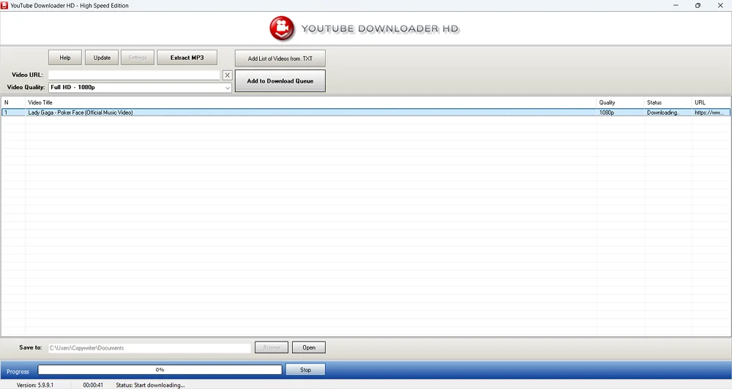
Task: Click the disabled Browse button
Action: [272, 347]
